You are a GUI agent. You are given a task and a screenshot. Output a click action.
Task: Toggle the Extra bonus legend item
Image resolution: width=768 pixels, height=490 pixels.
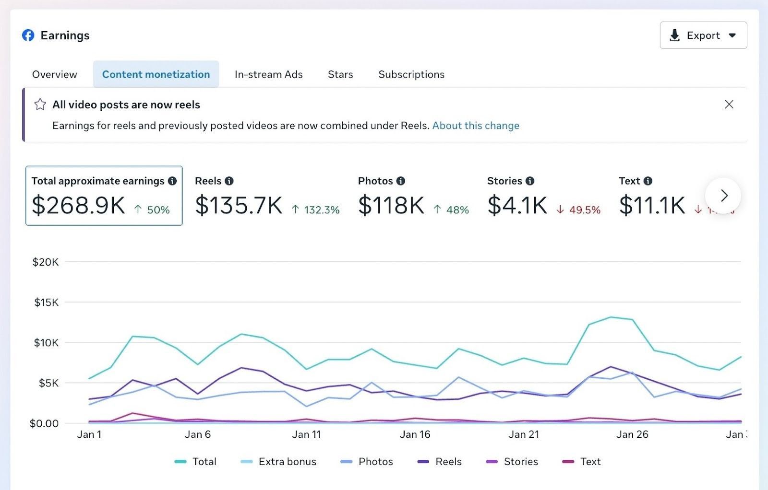pos(278,462)
